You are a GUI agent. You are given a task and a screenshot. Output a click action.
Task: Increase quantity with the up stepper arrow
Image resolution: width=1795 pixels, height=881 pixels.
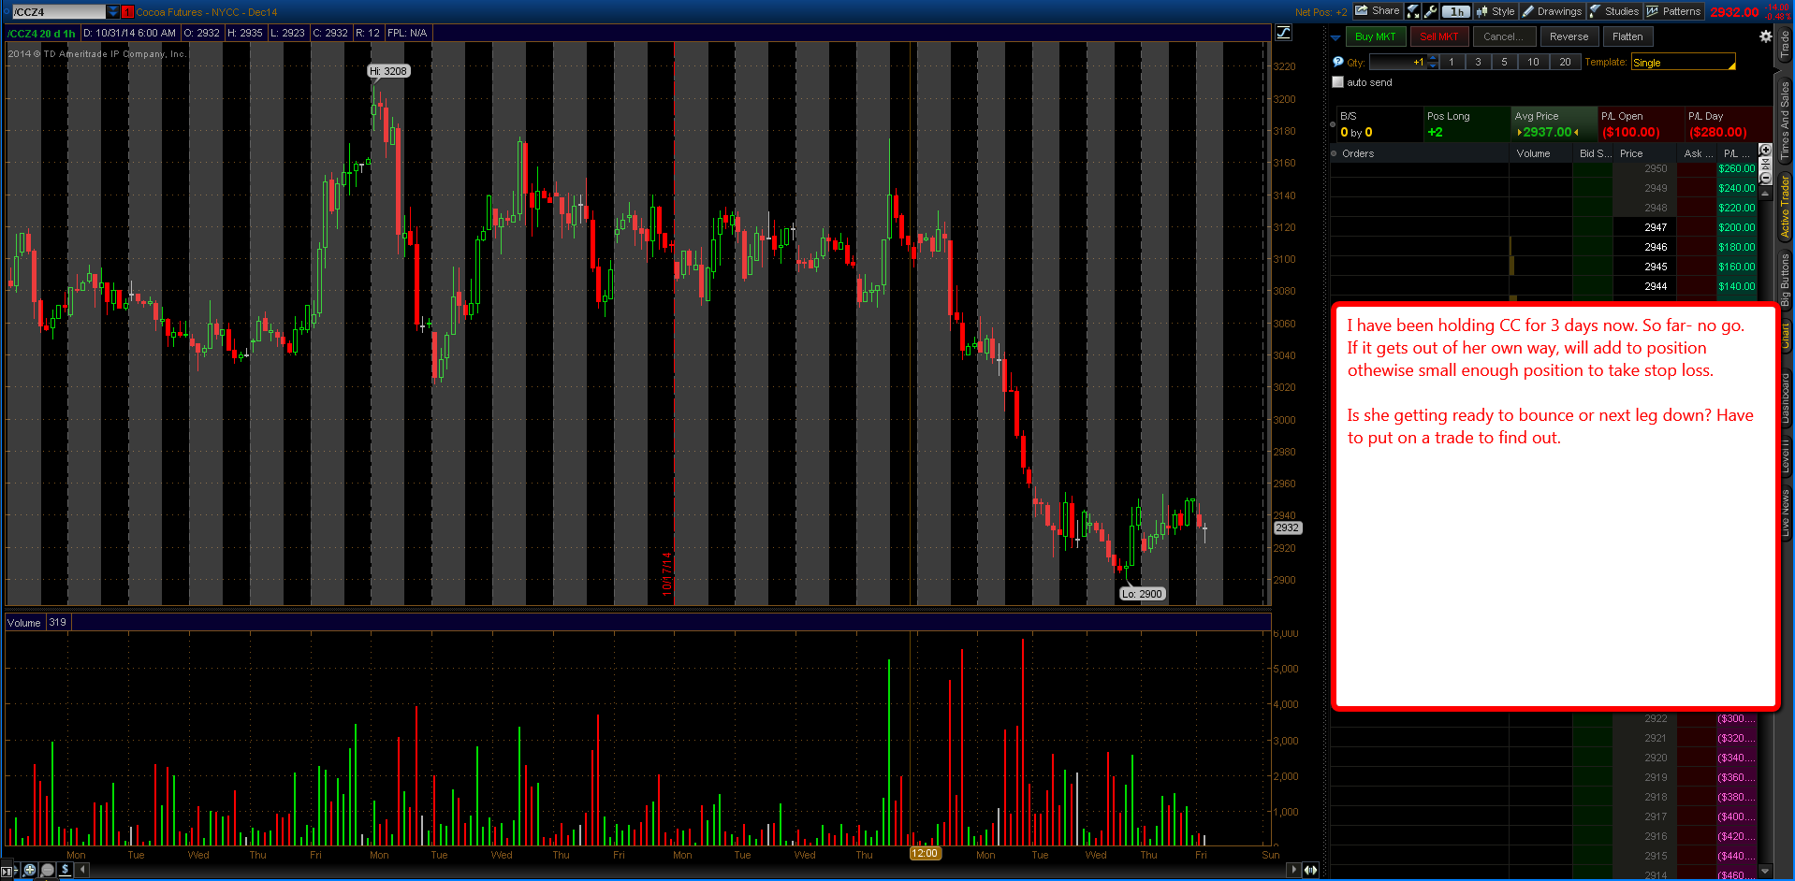click(x=1433, y=58)
